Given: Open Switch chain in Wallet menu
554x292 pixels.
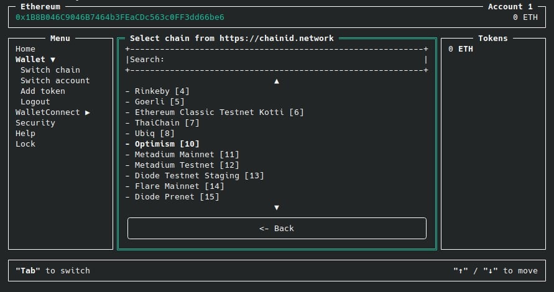Looking at the screenshot, I should tap(50, 70).
